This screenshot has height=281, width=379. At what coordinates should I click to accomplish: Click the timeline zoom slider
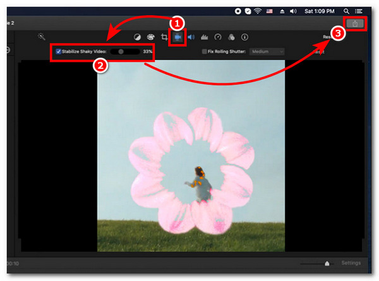(326, 263)
